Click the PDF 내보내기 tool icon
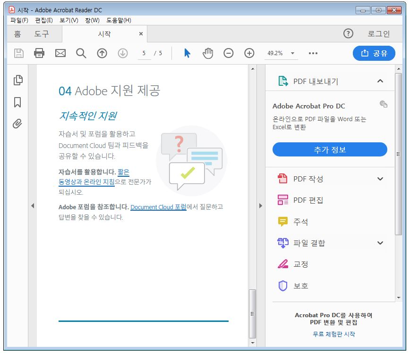This screenshot has height=353, width=410. coord(283,81)
